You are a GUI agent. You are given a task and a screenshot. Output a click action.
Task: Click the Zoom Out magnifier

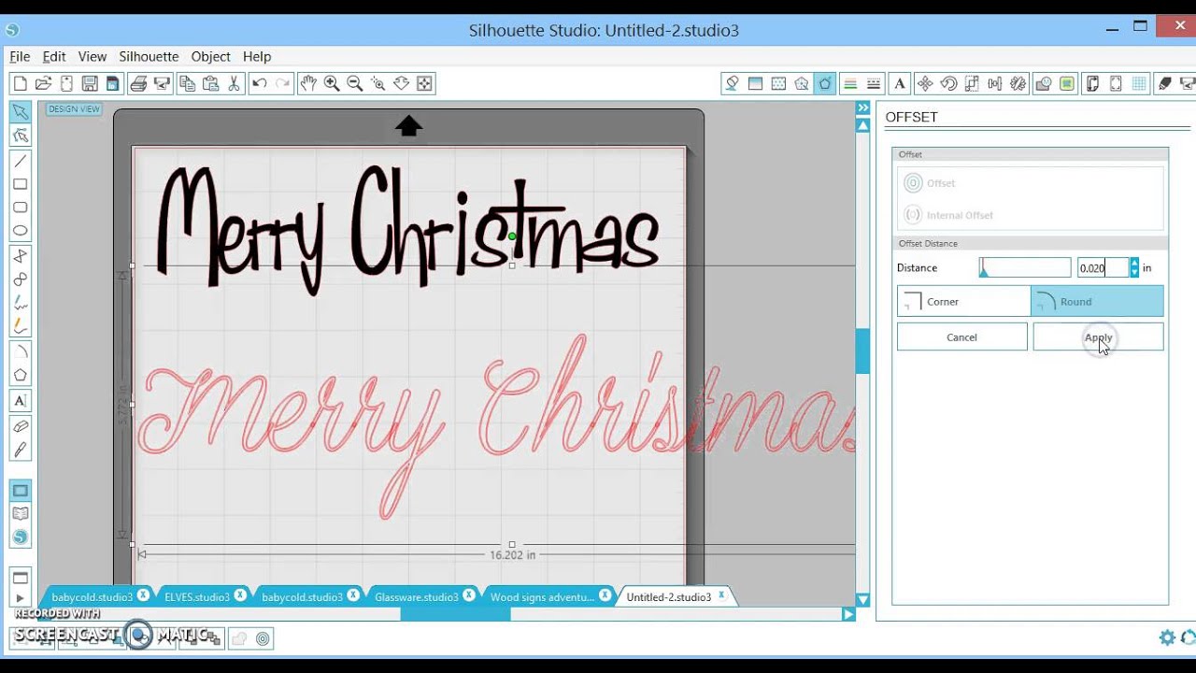354,83
